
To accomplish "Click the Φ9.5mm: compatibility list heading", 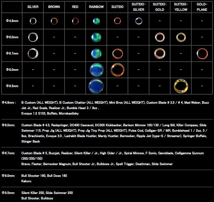I will point(8,193).
